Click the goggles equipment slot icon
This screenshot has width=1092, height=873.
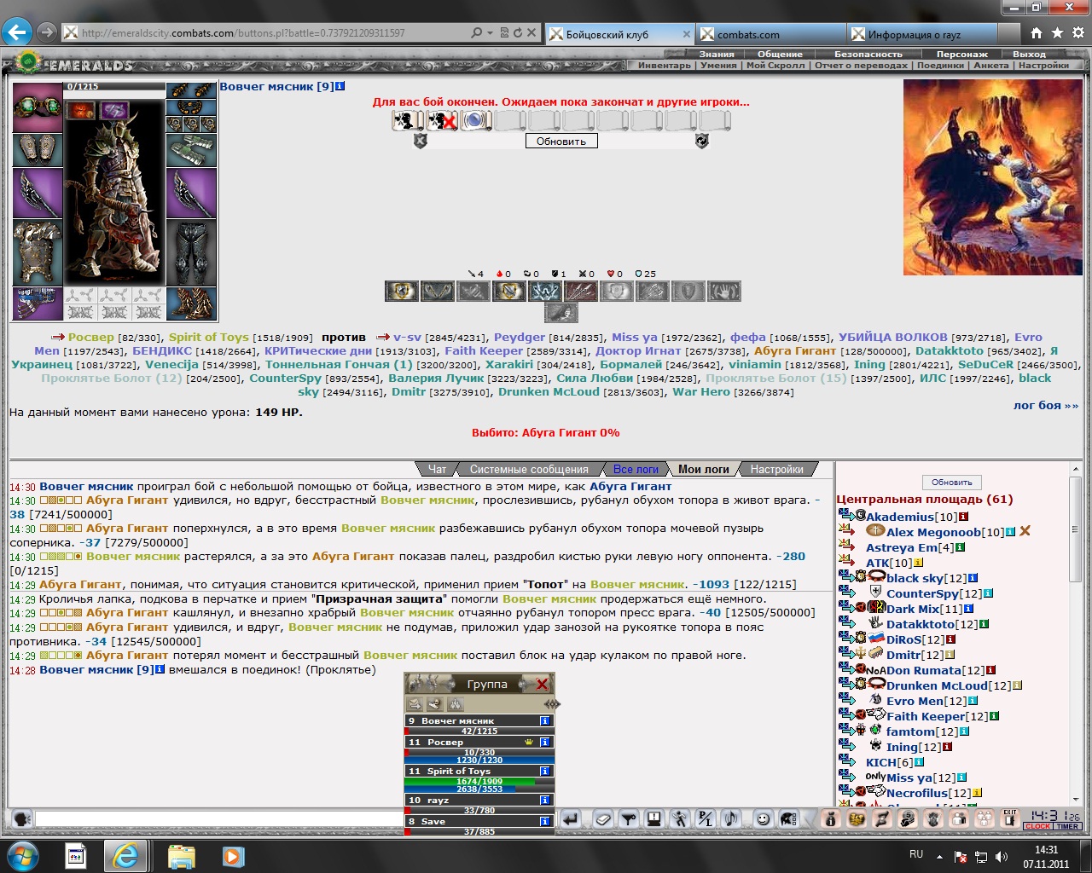click(x=38, y=107)
